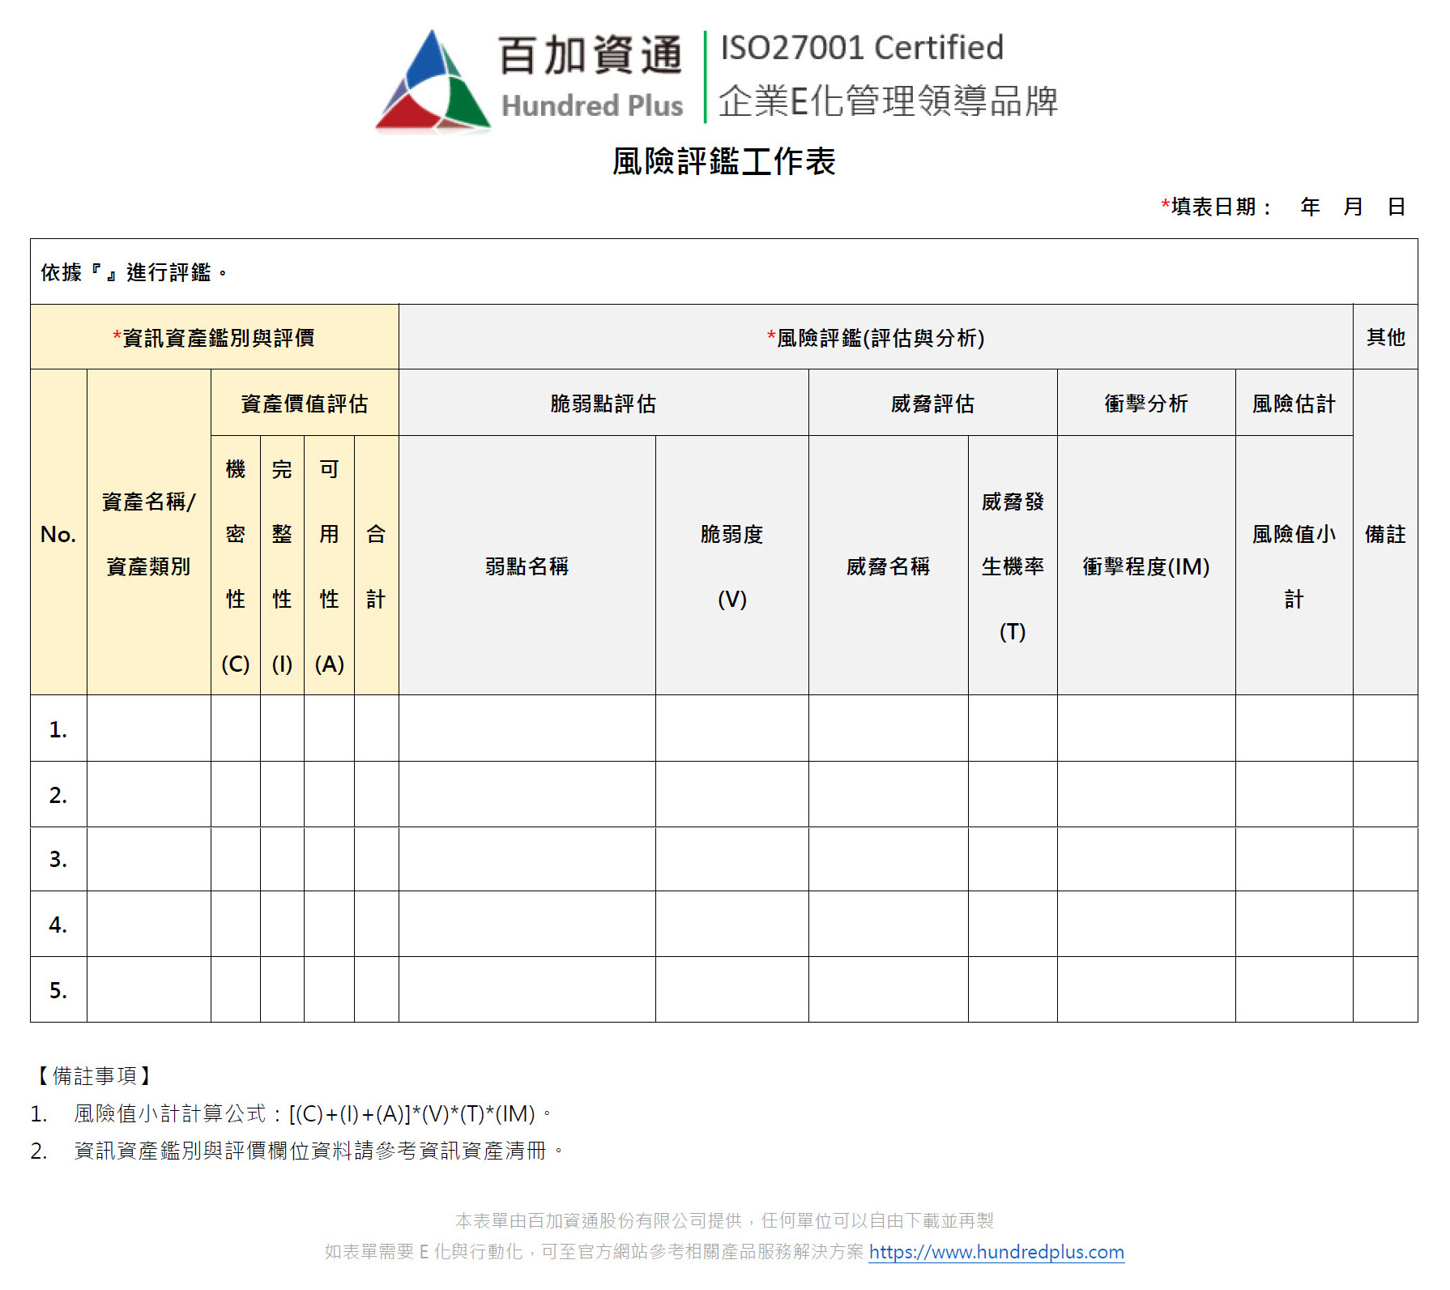This screenshot has height=1290, width=1450.
Task: Click the 企業E化管理領導品牌 tagline
Action: [x=889, y=102]
